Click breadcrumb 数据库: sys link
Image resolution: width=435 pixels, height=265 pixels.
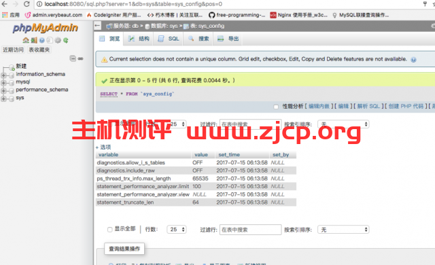pyautogui.click(x=162, y=26)
